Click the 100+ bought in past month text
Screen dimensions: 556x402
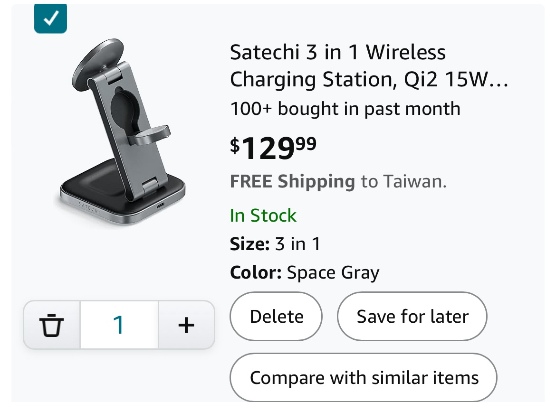(345, 109)
